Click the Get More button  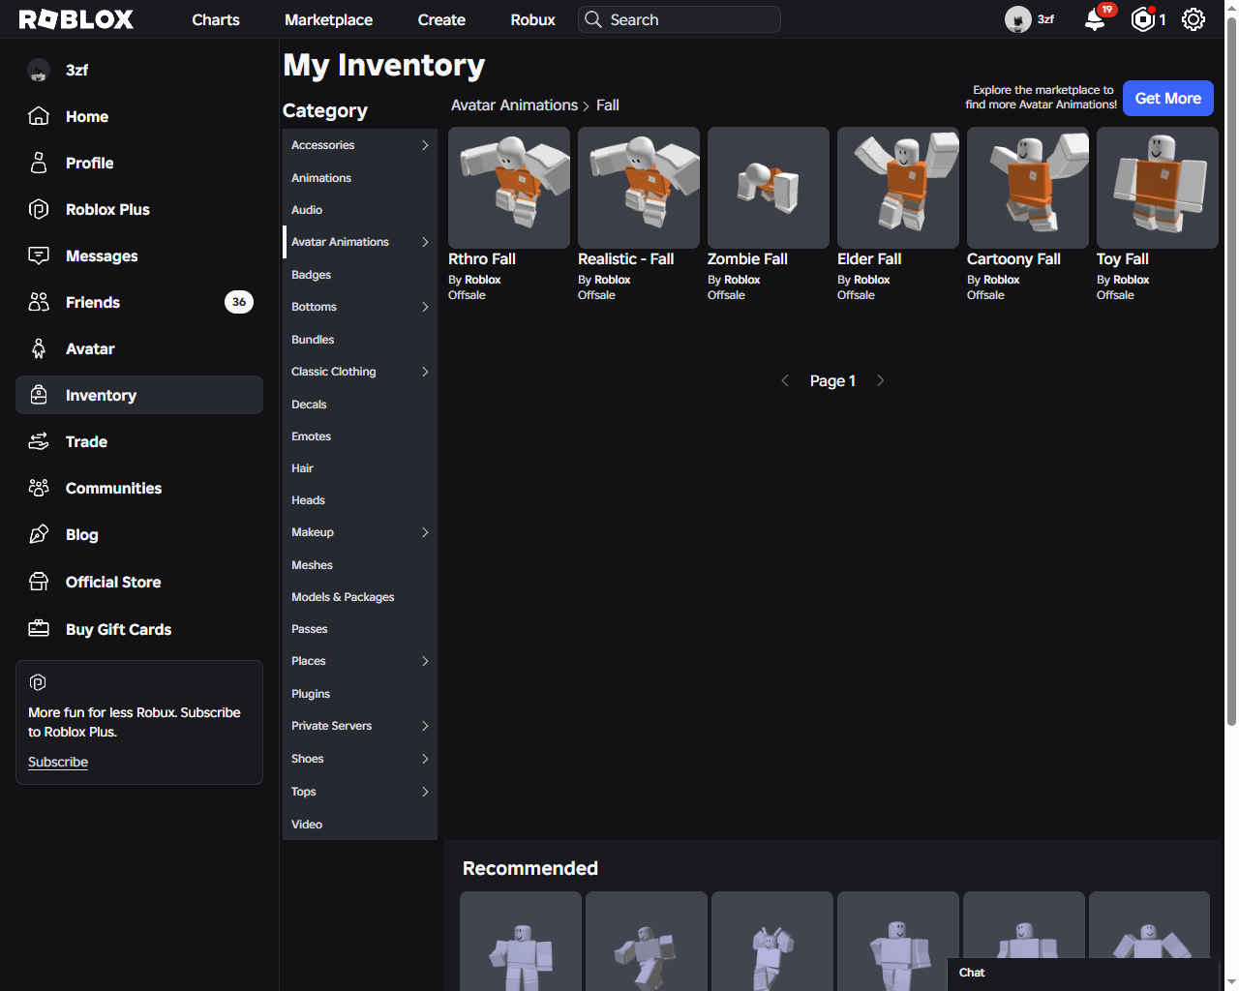[x=1167, y=98]
